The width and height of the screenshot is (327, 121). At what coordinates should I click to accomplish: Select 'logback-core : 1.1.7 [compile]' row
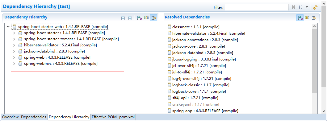coord(199,91)
